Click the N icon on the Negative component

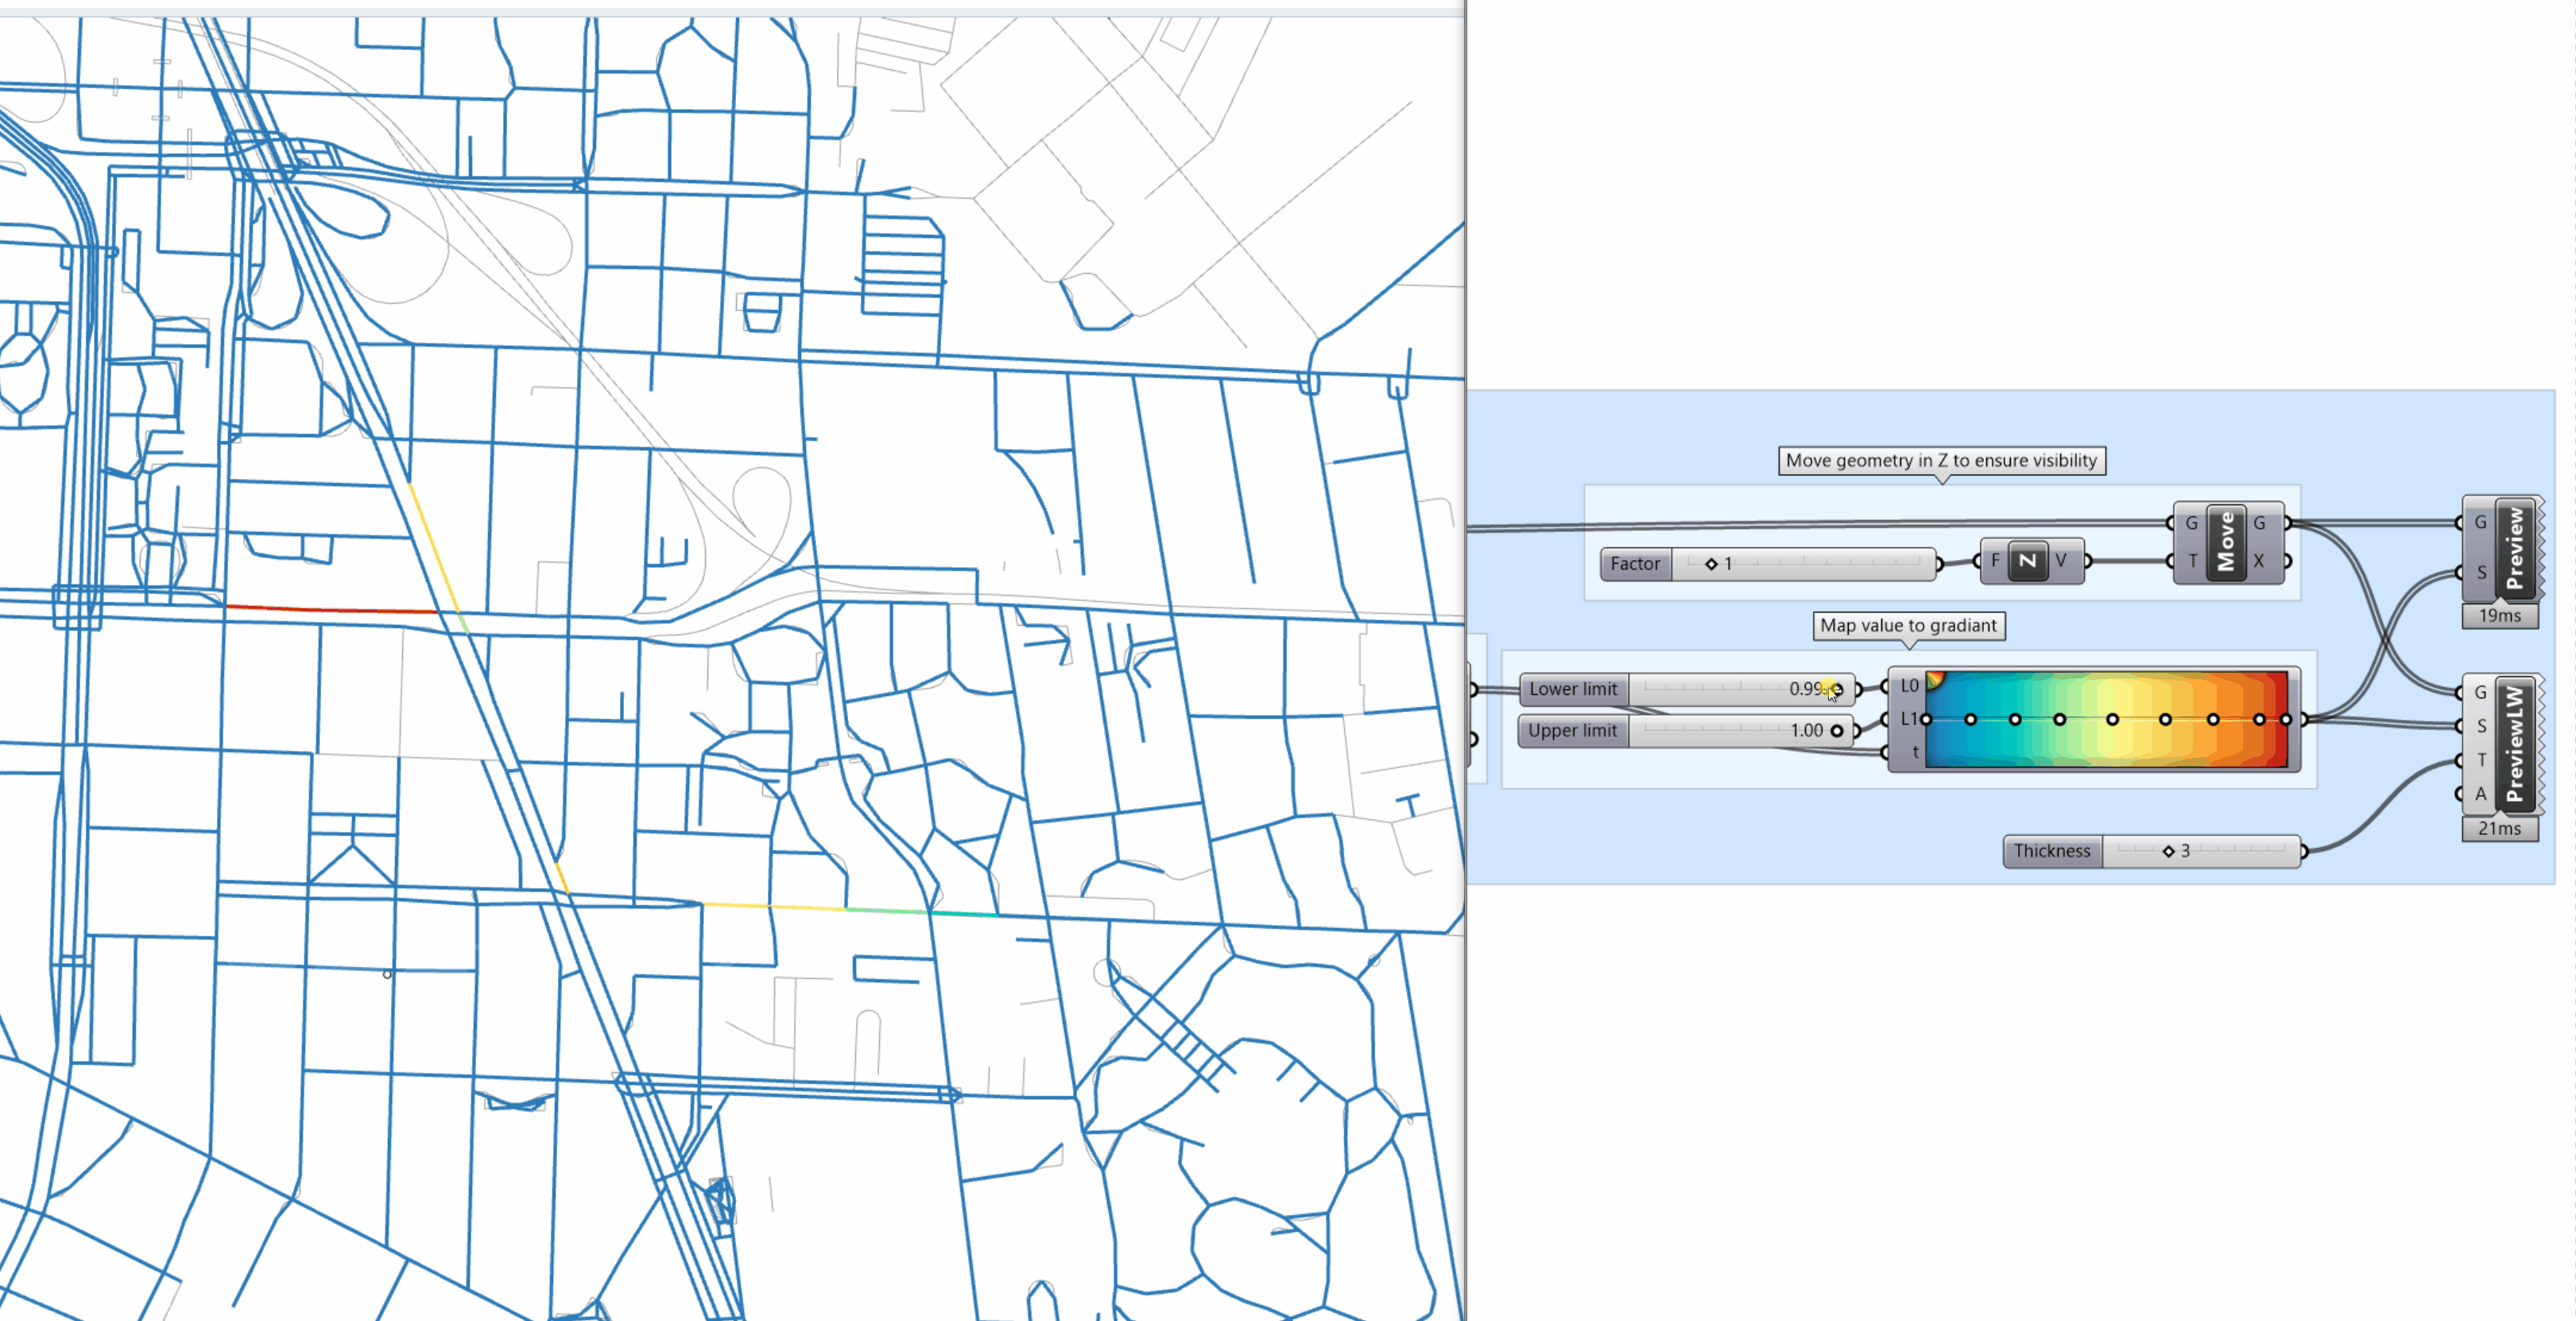(2028, 561)
